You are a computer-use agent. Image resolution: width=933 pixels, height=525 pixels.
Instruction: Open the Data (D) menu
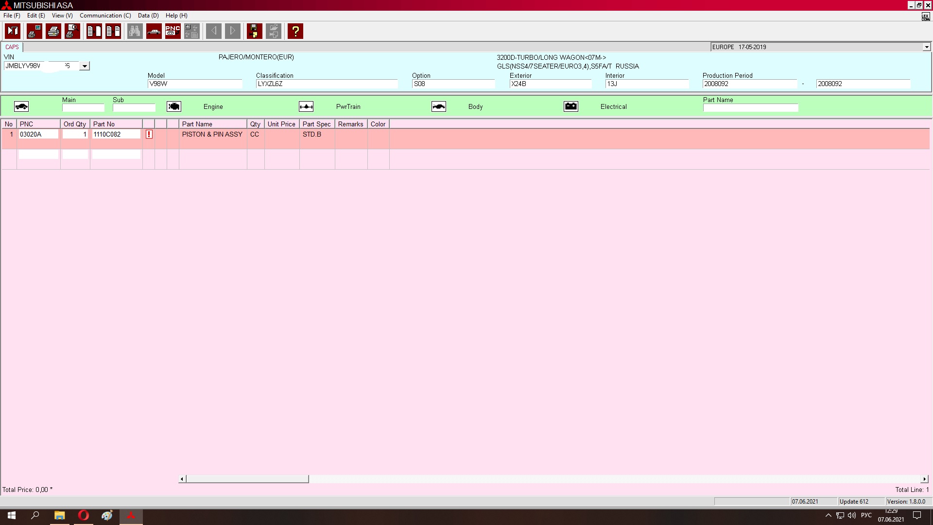click(148, 16)
